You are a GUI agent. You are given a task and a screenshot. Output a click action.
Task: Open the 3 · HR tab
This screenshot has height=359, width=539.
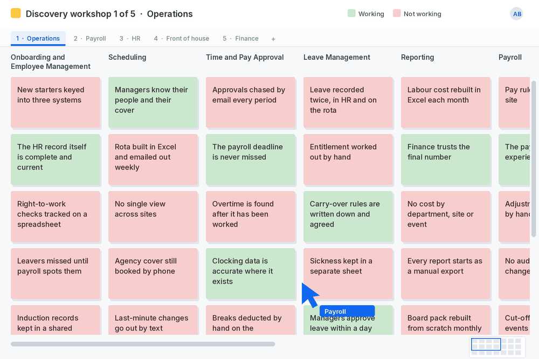(x=130, y=38)
